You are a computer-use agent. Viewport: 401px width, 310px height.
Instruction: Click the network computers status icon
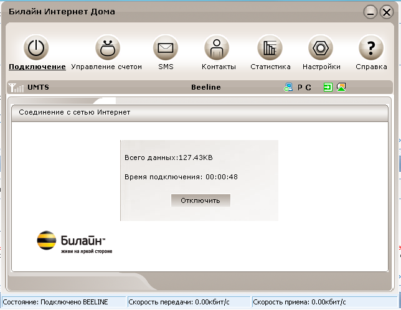point(288,88)
